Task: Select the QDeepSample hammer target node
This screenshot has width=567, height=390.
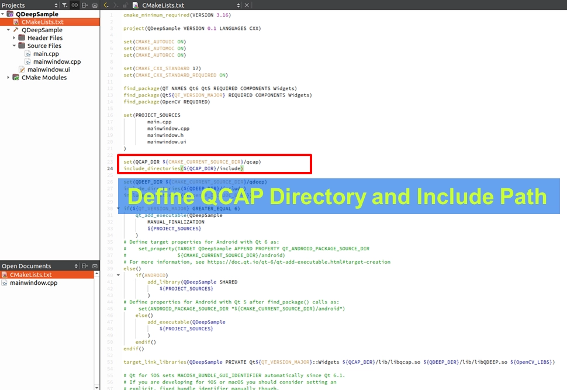Action: 42,30
